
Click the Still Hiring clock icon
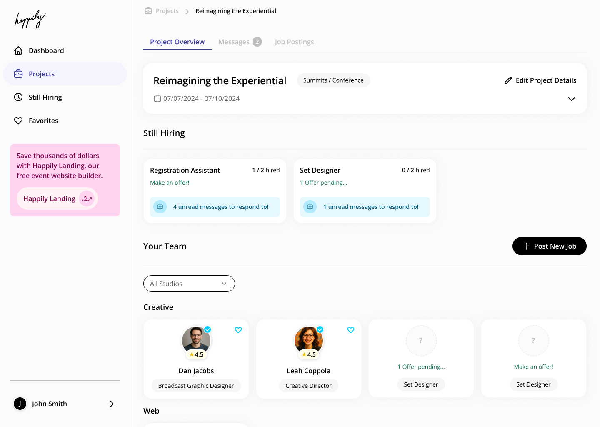coord(18,97)
